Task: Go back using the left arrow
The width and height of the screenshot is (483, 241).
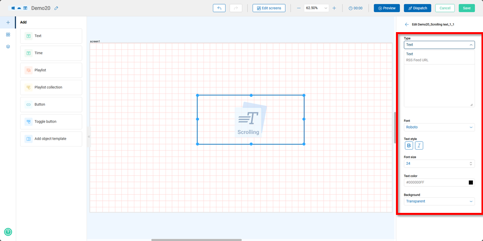Action: [407, 24]
